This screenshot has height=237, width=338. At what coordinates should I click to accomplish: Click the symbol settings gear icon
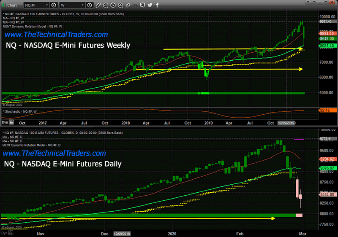(54, 5)
